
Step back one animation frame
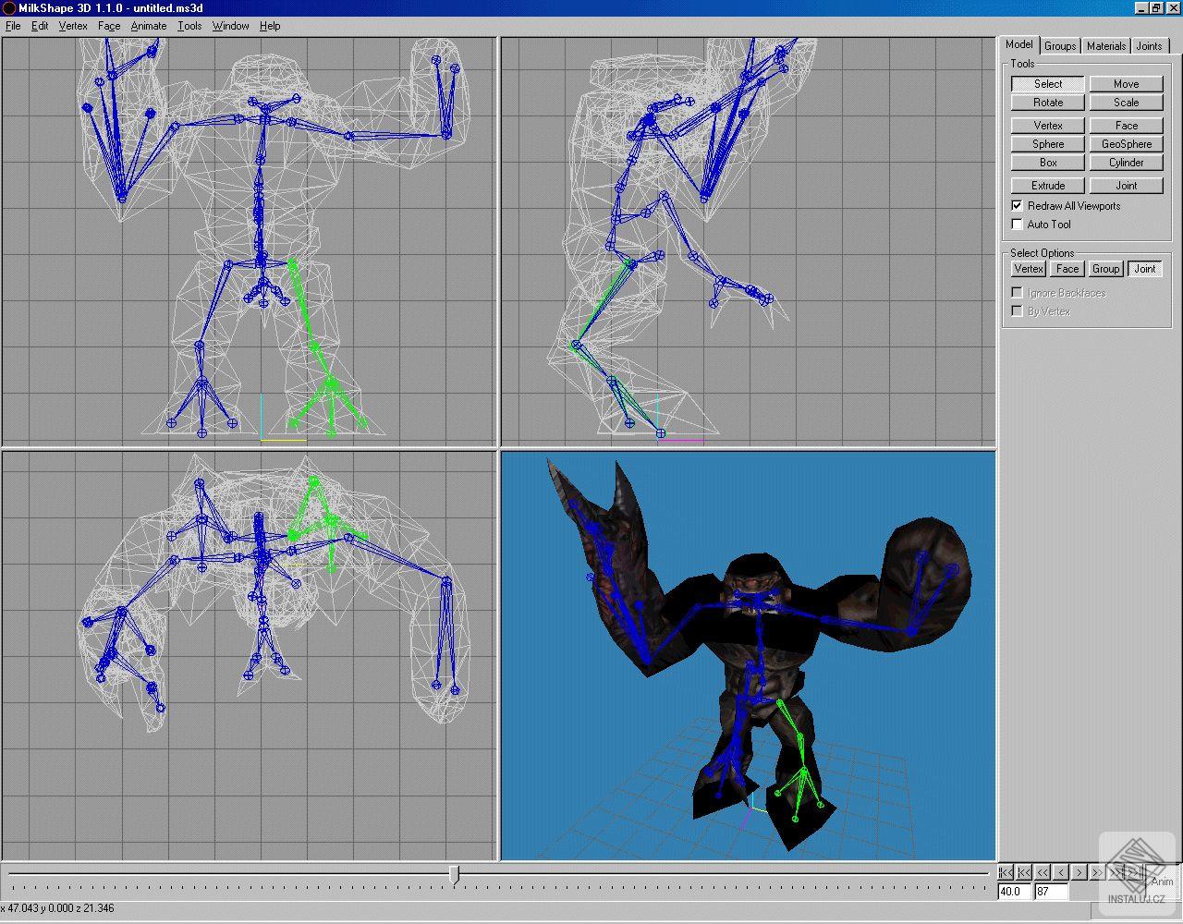click(1060, 871)
